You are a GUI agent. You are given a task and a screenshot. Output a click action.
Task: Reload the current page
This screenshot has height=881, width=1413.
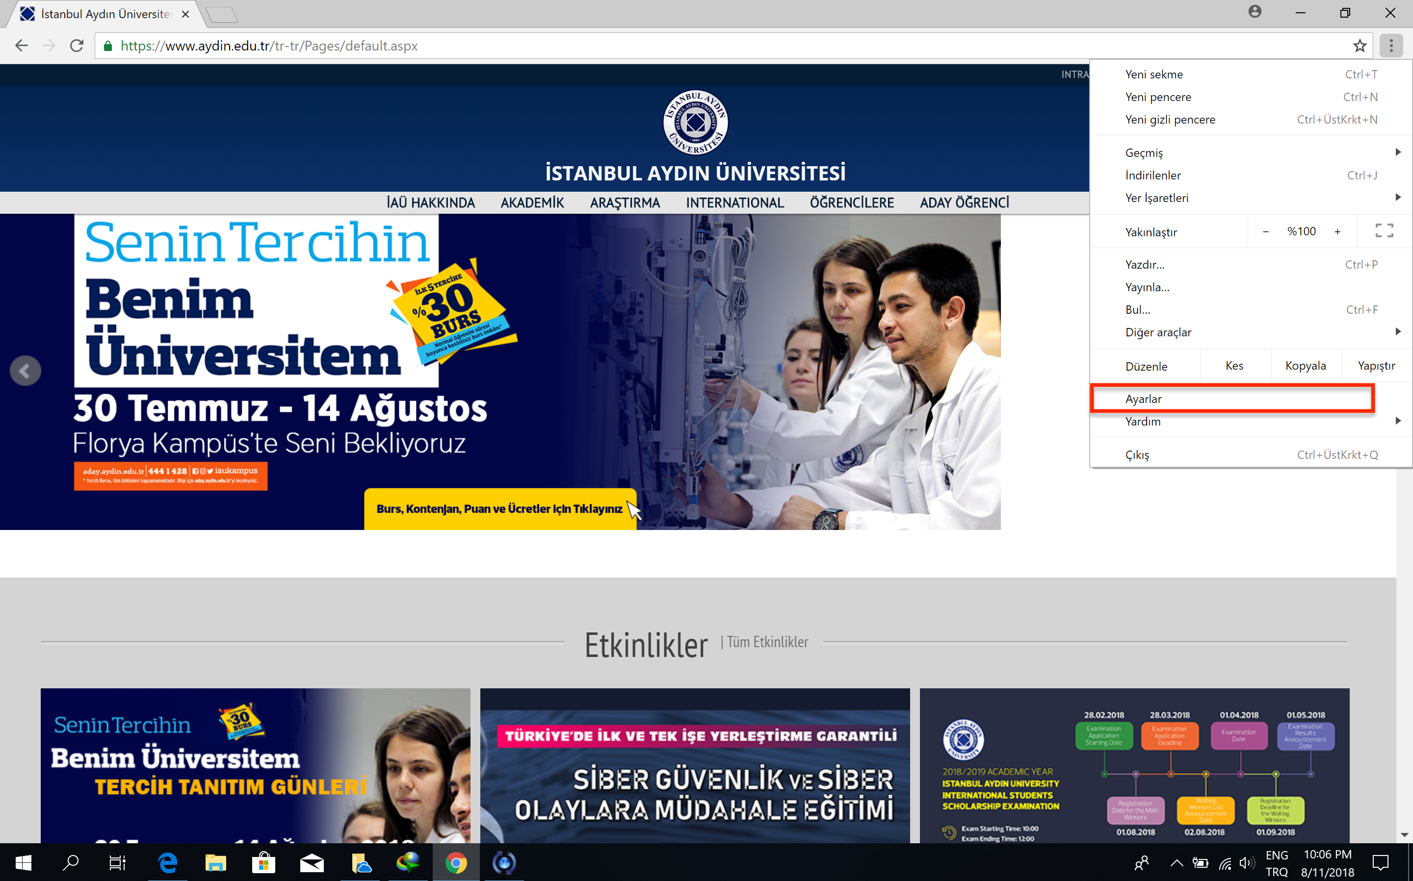[77, 46]
